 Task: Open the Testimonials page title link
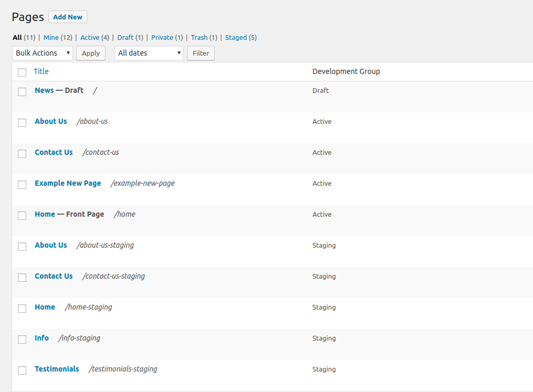[x=57, y=369]
